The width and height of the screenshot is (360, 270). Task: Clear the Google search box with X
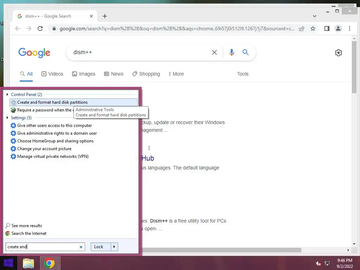(214, 52)
